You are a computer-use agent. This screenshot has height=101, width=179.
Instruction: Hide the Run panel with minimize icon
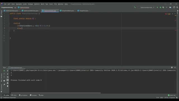coord(175,67)
